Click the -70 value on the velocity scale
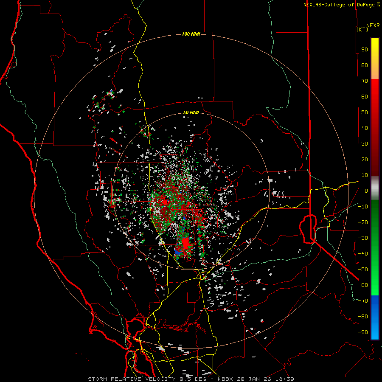382x382 pixels. tap(363, 301)
